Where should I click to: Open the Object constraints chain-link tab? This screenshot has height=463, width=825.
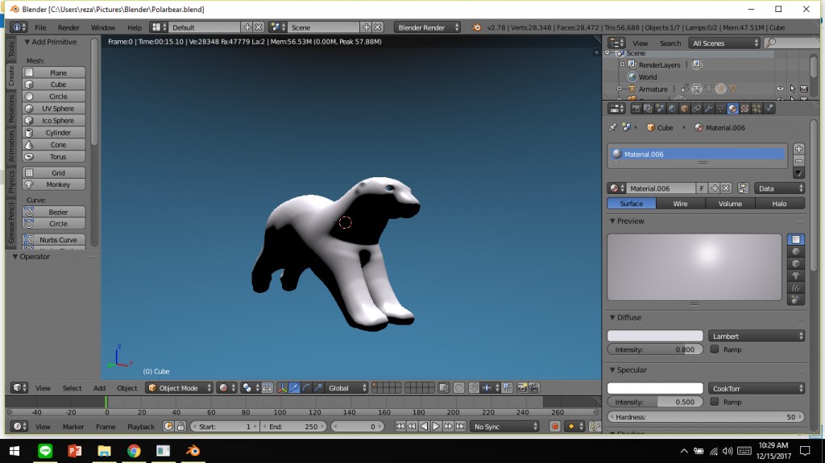[696, 108]
